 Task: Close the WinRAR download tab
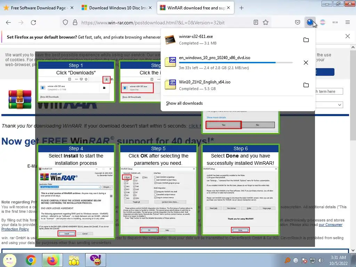tap(228, 8)
